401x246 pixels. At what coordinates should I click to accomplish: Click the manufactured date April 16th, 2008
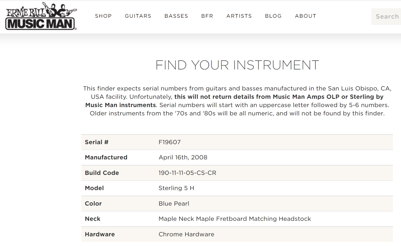click(183, 157)
